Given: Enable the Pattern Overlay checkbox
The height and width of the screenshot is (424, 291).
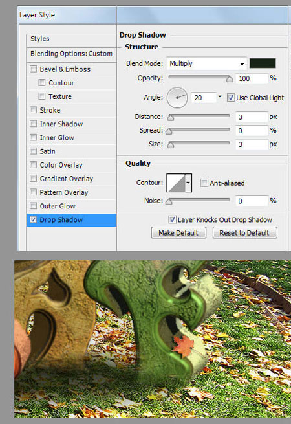Looking at the screenshot, I should (x=33, y=192).
